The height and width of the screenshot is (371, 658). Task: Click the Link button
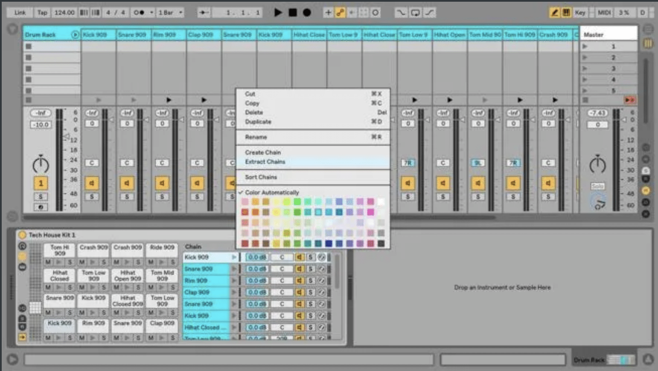click(20, 12)
